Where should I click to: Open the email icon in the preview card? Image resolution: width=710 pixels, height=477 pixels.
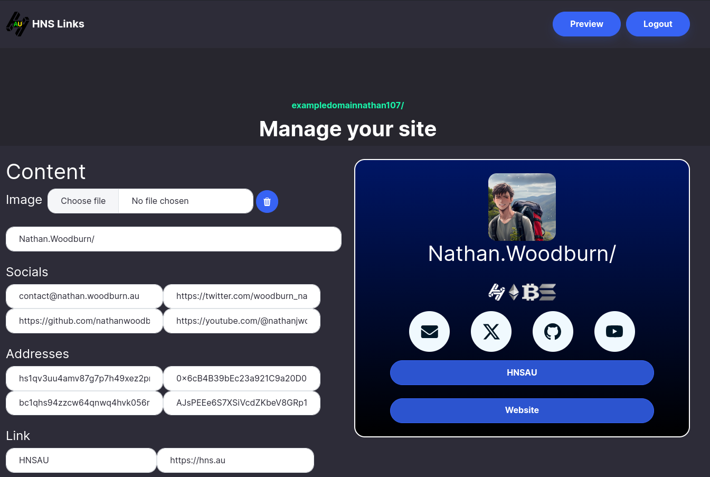pos(429,332)
